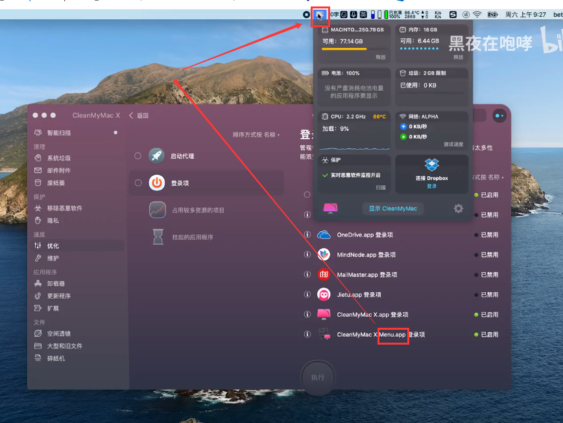Image resolution: width=563 pixels, height=423 pixels.
Task: Show info for Jietu.app 登录项
Action: [307, 294]
